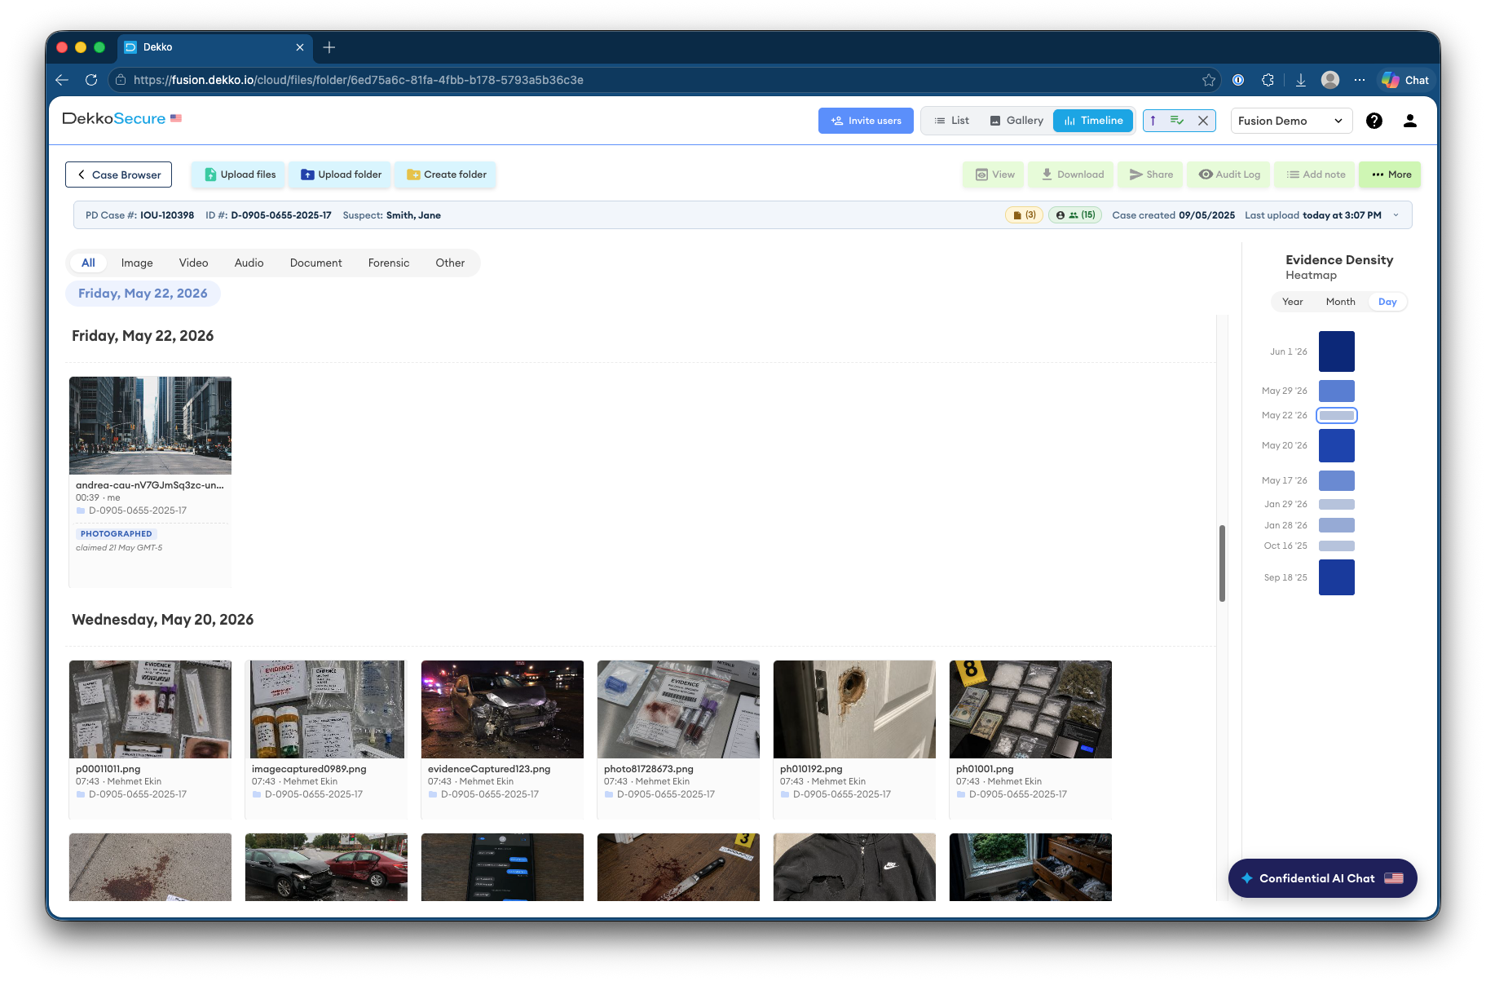
Task: Click the Friday, May 22, 2026 date chip
Action: (x=143, y=294)
